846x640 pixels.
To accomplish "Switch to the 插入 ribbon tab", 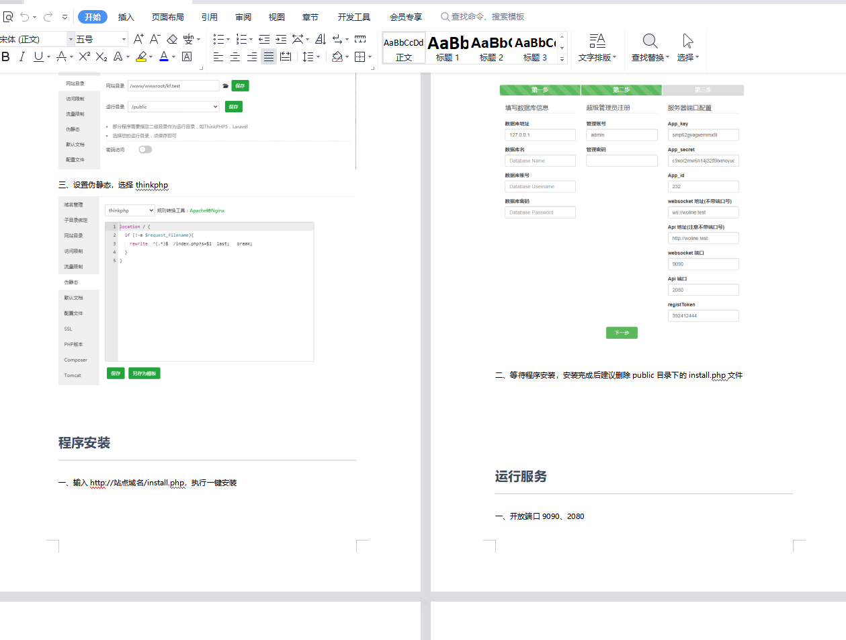I will tap(126, 17).
